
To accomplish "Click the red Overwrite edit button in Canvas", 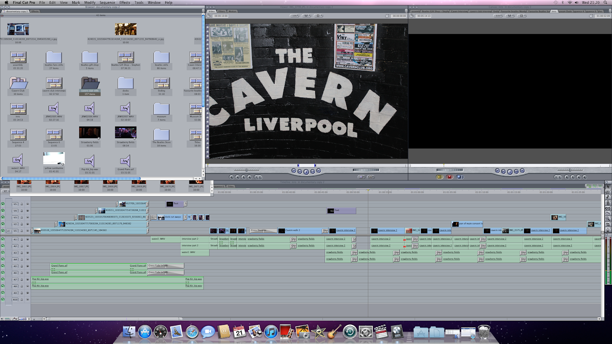I will (x=449, y=177).
